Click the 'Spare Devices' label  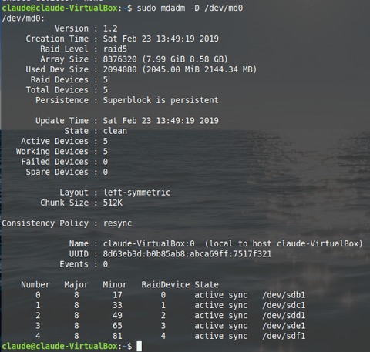coord(57,172)
